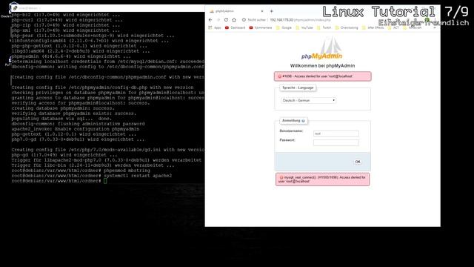
Task: Focus the Passwort input field
Action: (x=336, y=142)
